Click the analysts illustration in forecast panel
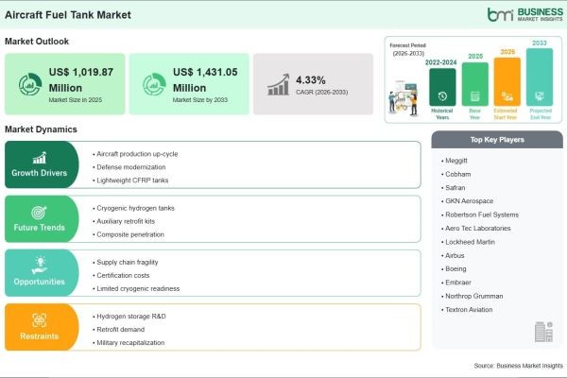The image size is (567, 378). click(x=404, y=98)
